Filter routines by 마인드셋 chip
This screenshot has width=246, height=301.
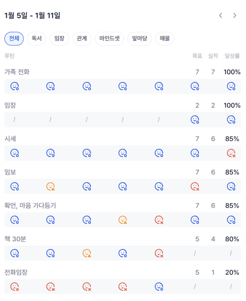point(109,39)
